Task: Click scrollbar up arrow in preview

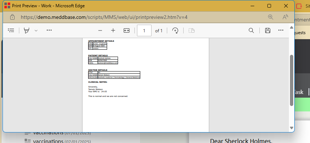Action: [x=291, y=27]
